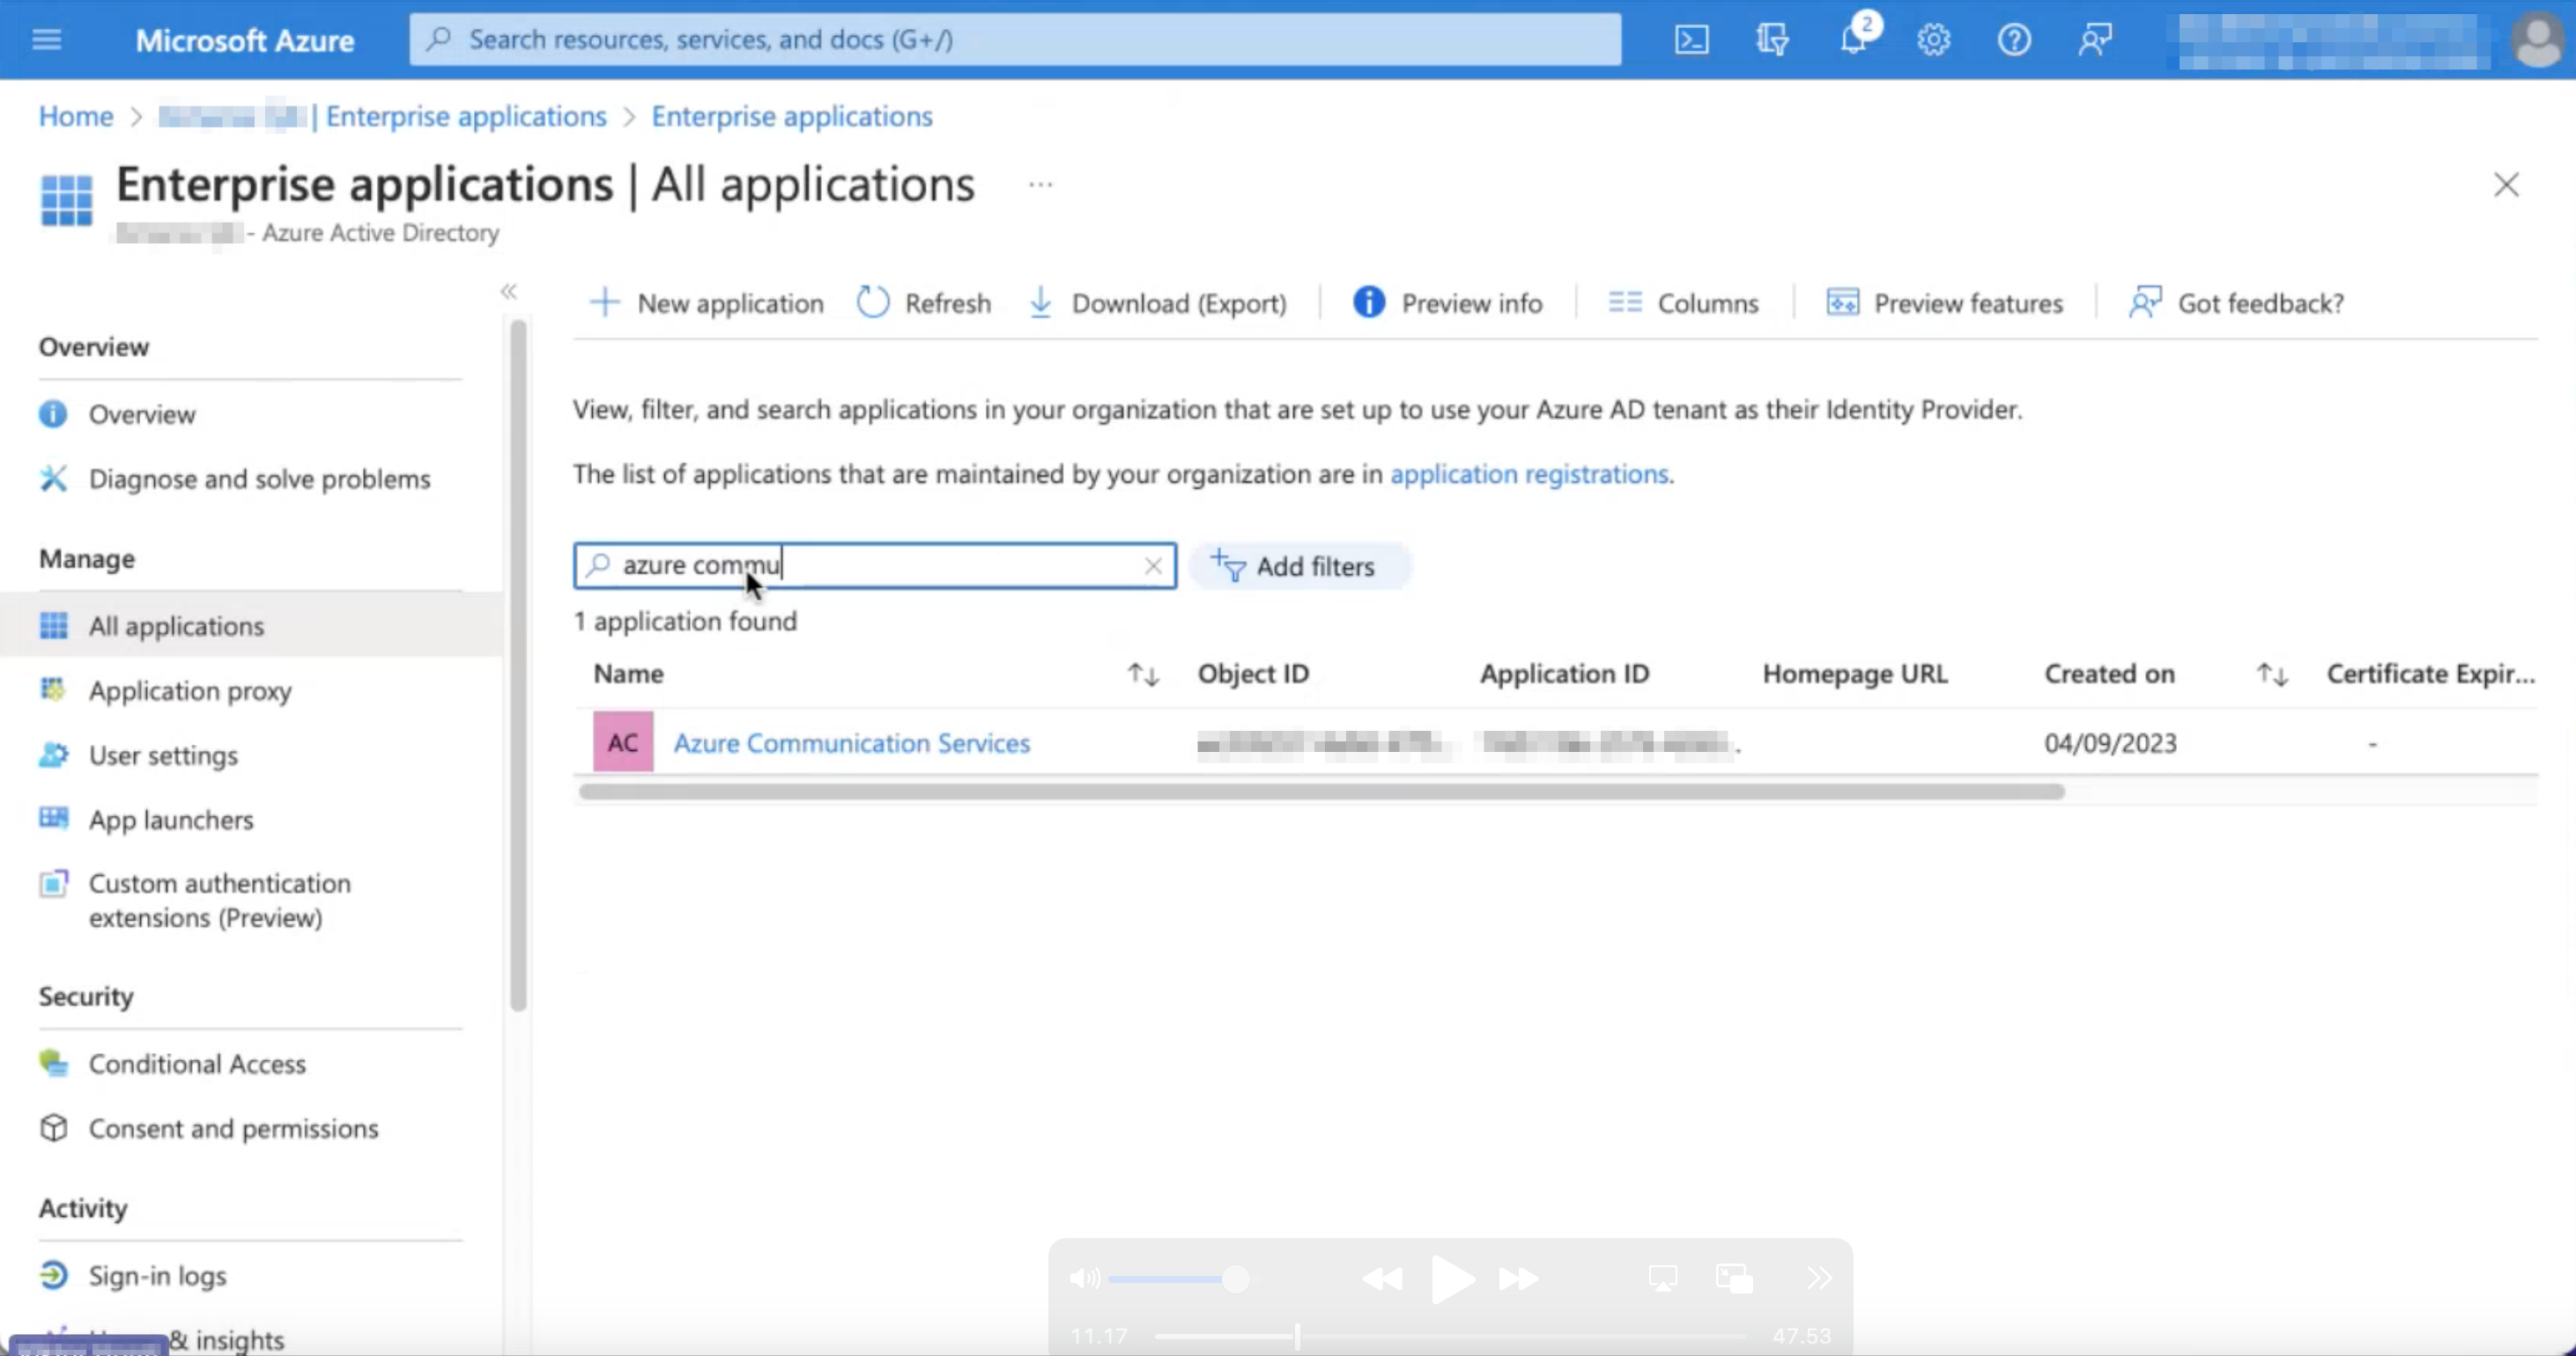
Task: Sort by the Name column arrows
Action: coord(1143,674)
